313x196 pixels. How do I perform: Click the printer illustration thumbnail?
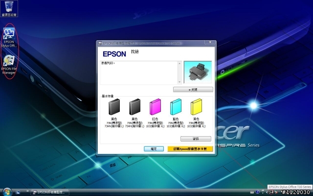(198, 72)
